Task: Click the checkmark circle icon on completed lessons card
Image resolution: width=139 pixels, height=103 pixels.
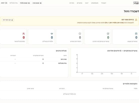Action: pyautogui.click(x=108, y=34)
